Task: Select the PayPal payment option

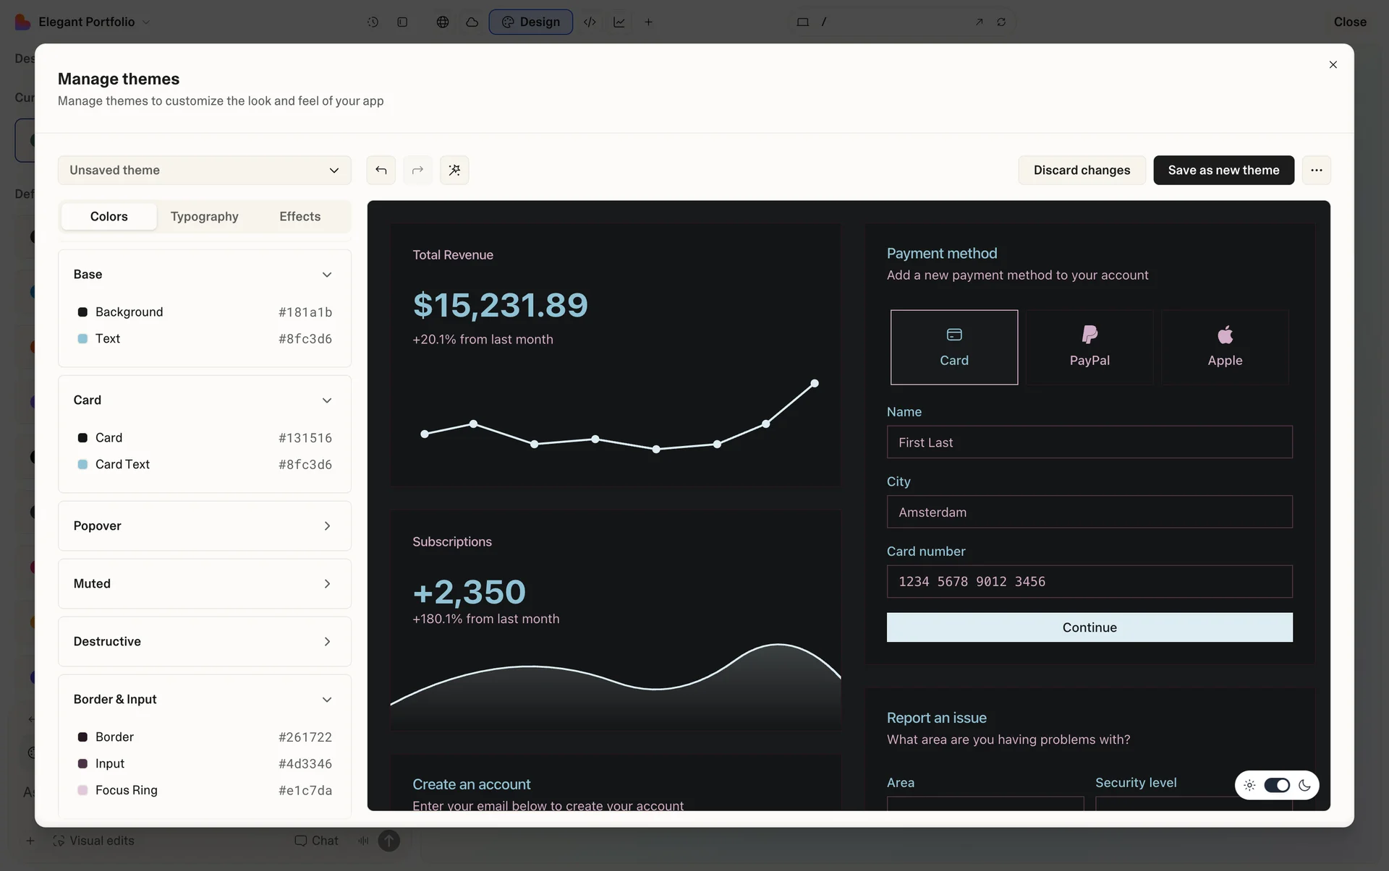Action: point(1089,347)
